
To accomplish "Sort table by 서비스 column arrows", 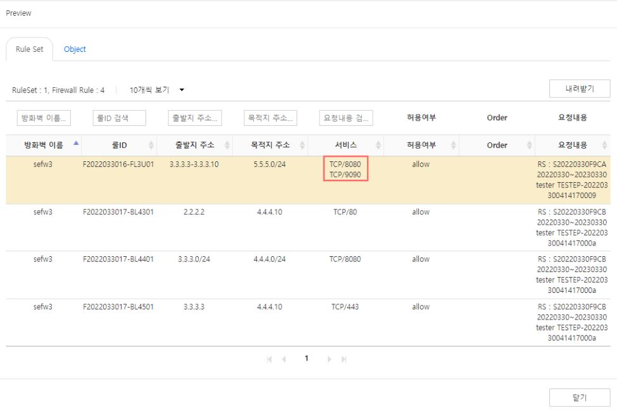I will [x=378, y=145].
